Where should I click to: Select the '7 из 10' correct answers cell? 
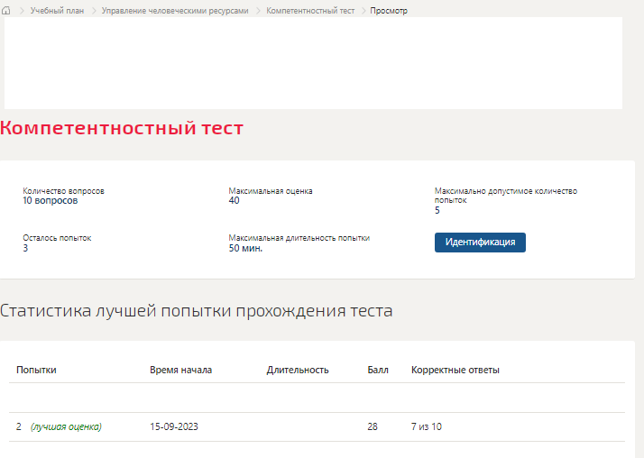(x=427, y=426)
